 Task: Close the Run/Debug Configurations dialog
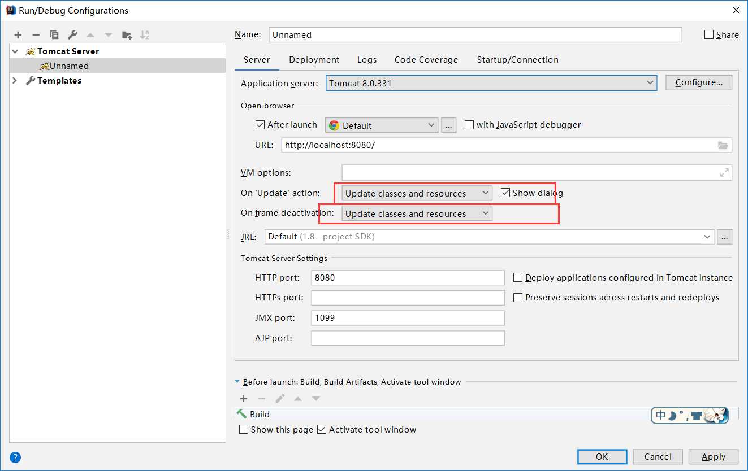click(736, 10)
